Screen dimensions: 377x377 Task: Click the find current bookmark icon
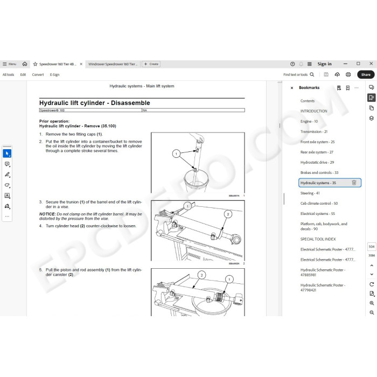(x=339, y=88)
